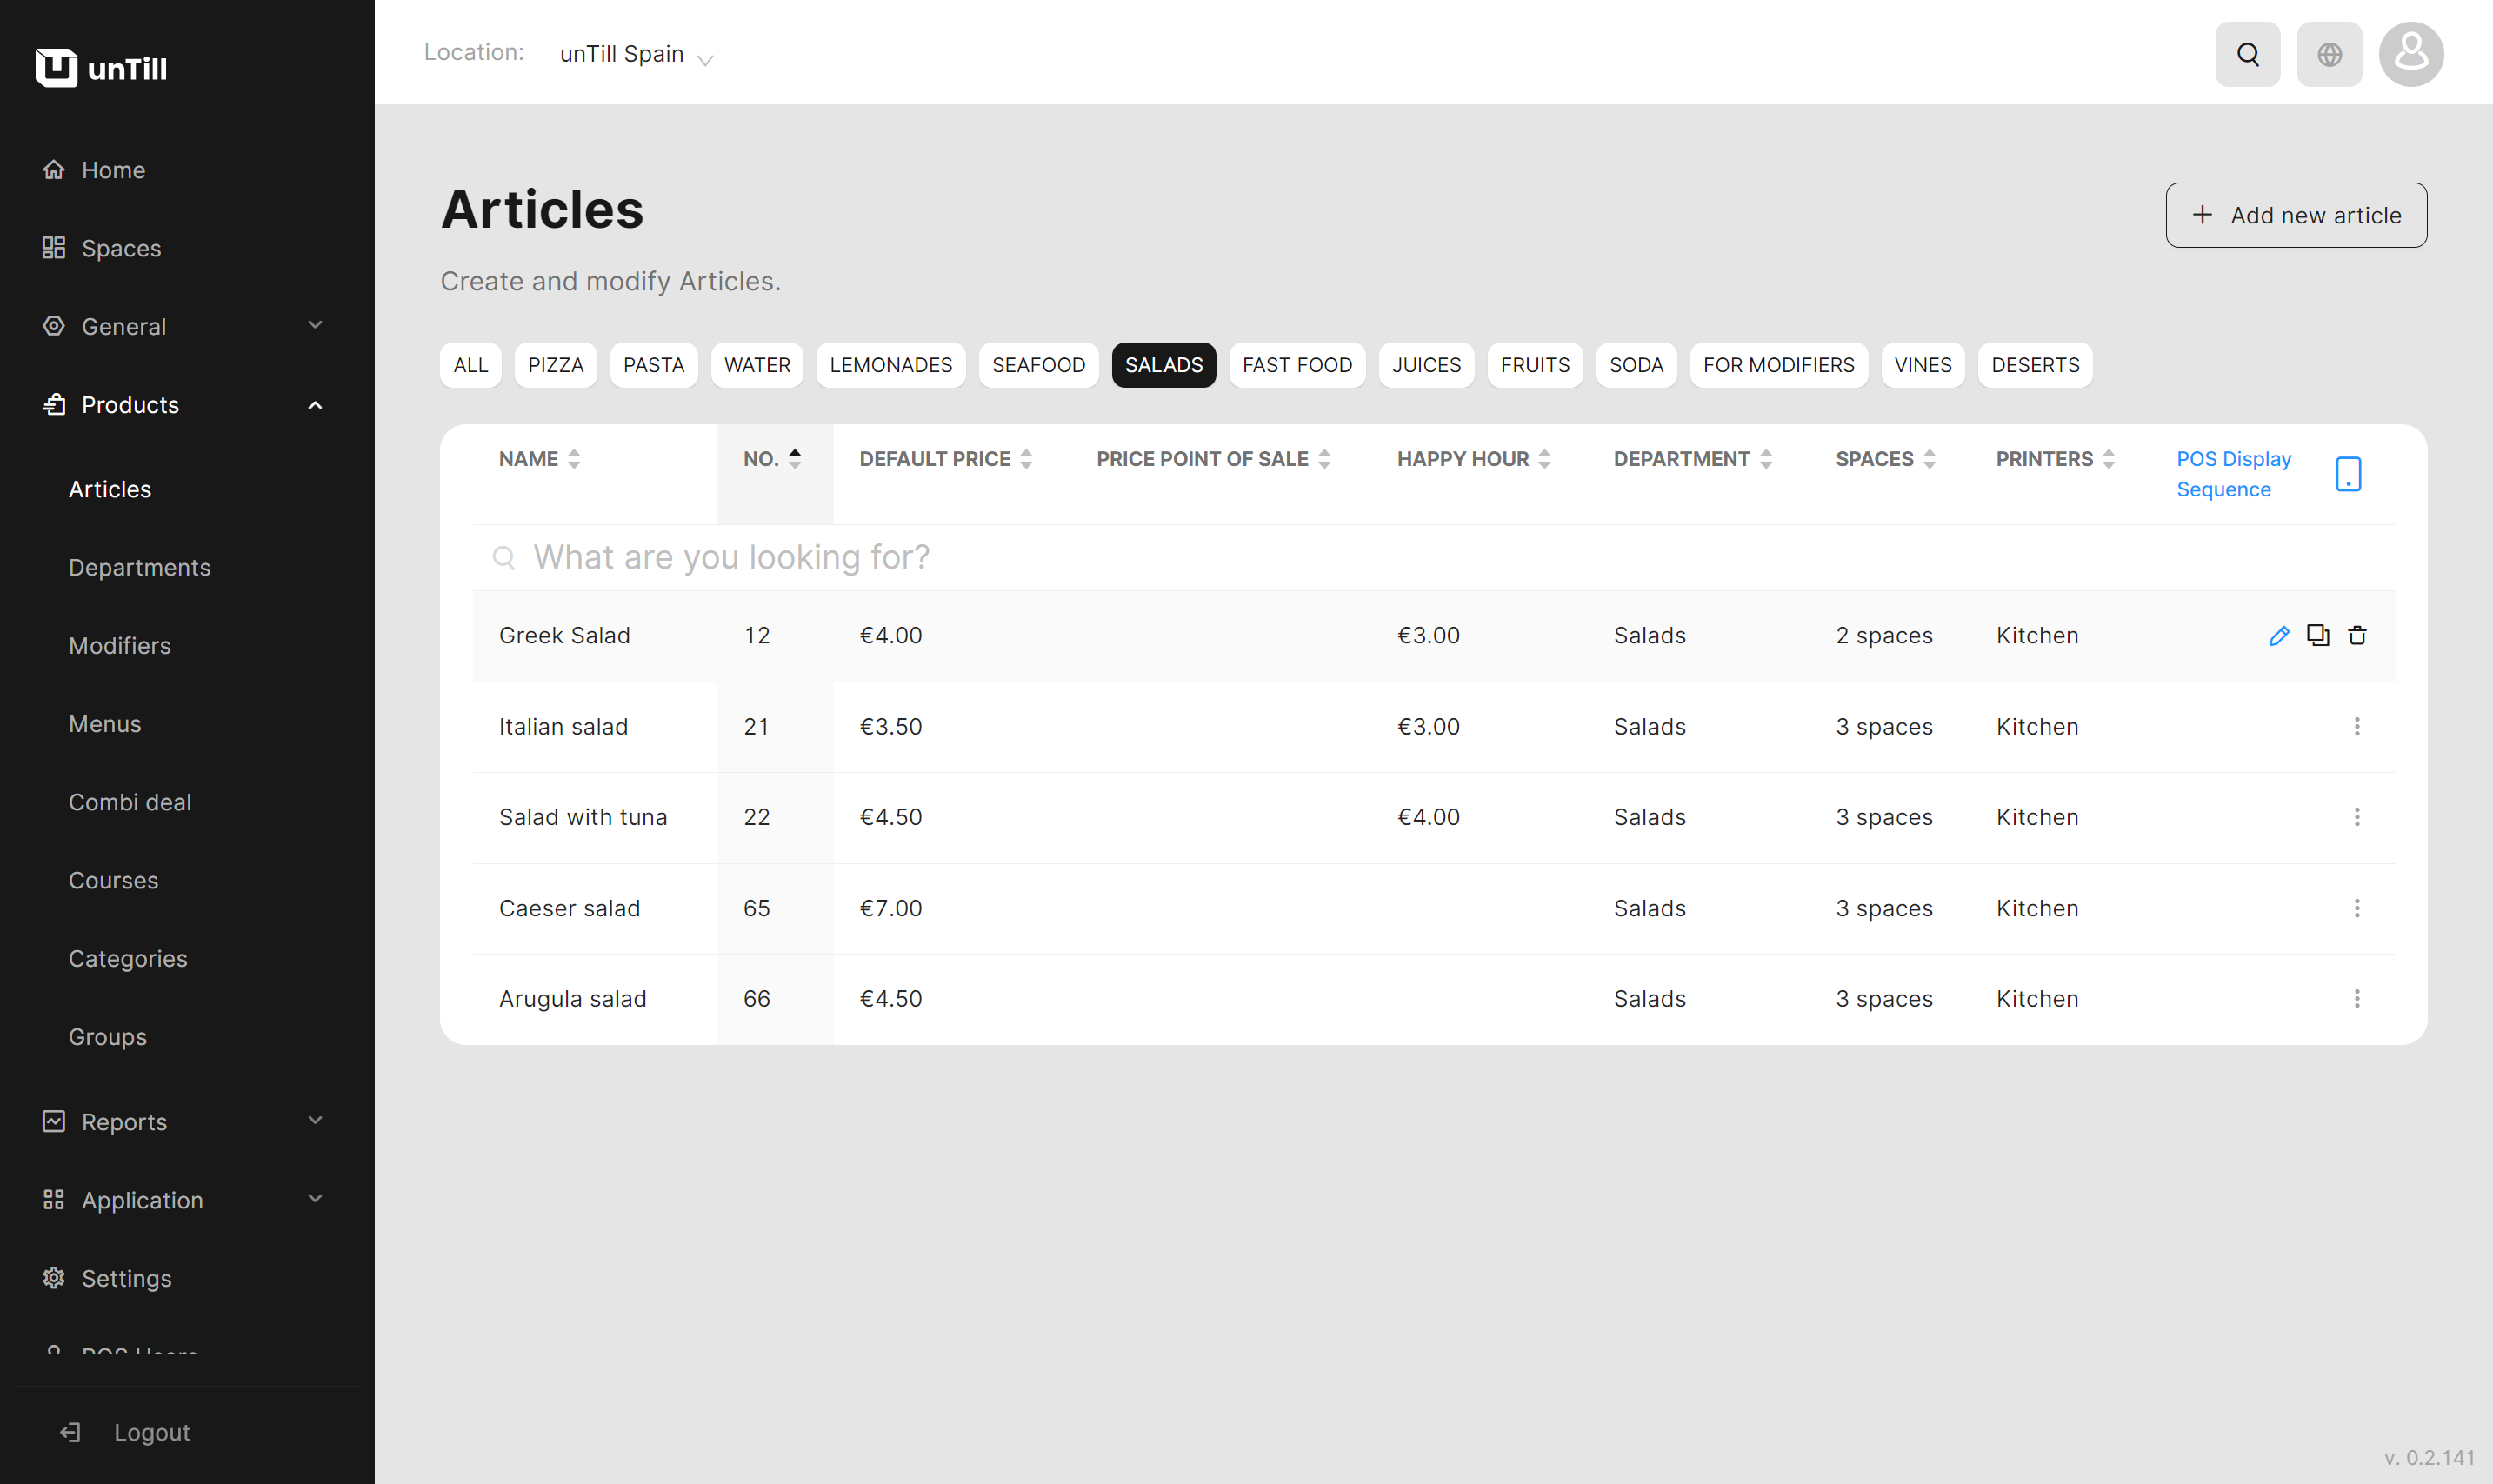
Task: Click the globe language icon
Action: coord(2329,54)
